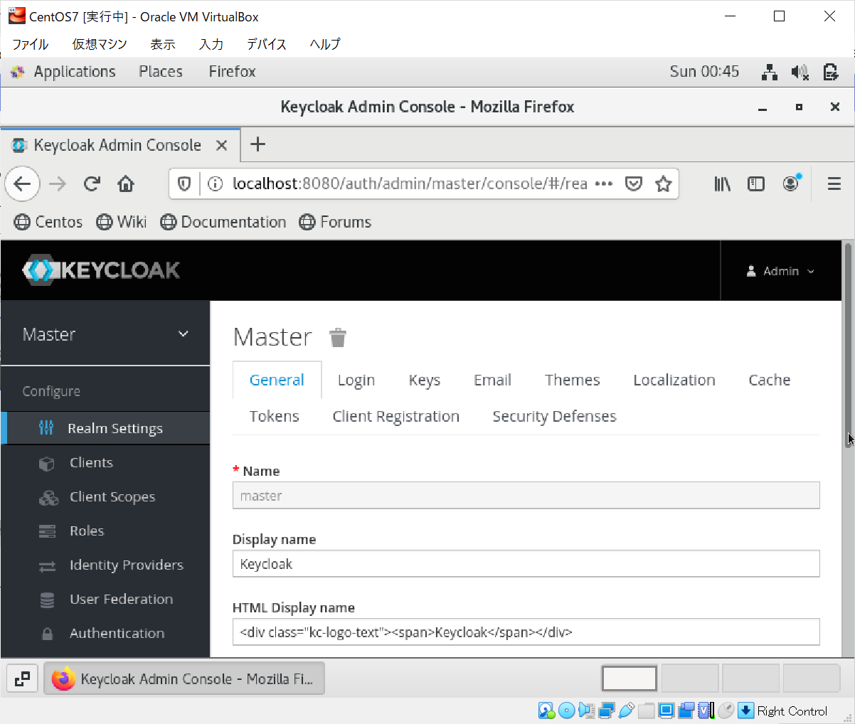Open the Security Defenses tab

coord(555,416)
